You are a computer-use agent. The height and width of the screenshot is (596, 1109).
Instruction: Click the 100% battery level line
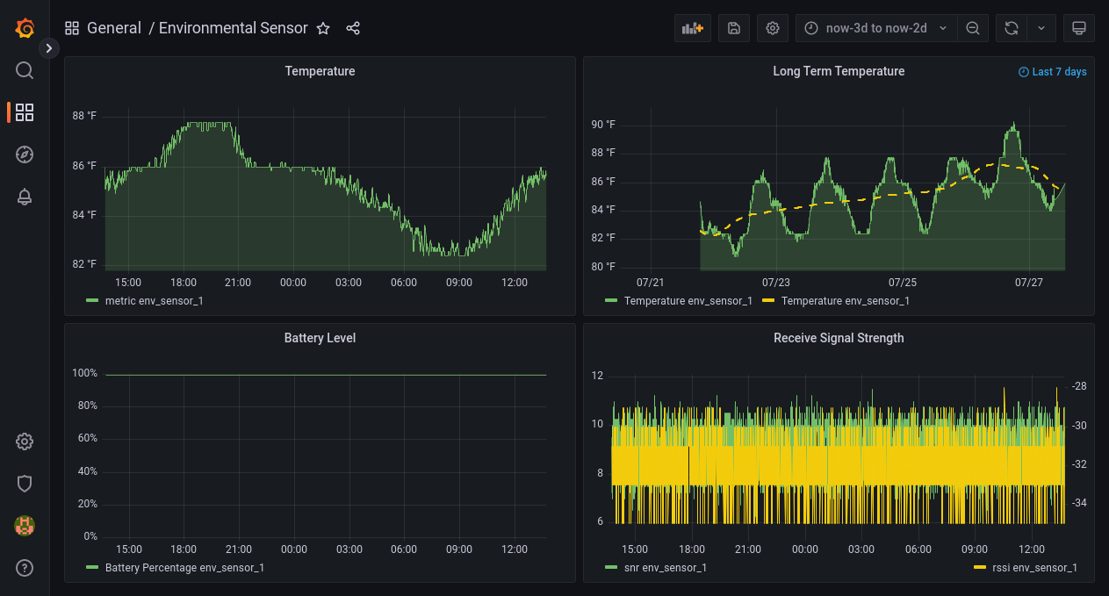pos(325,375)
